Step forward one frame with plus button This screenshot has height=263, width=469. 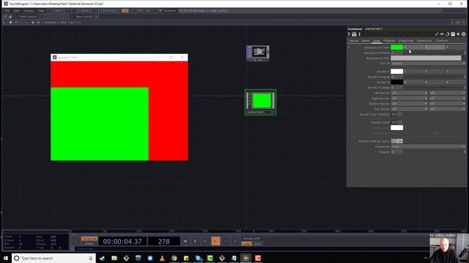pos(236,241)
